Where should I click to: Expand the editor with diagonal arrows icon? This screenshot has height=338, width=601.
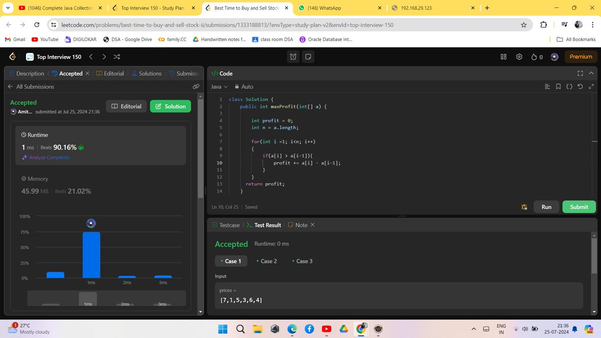coord(591,87)
